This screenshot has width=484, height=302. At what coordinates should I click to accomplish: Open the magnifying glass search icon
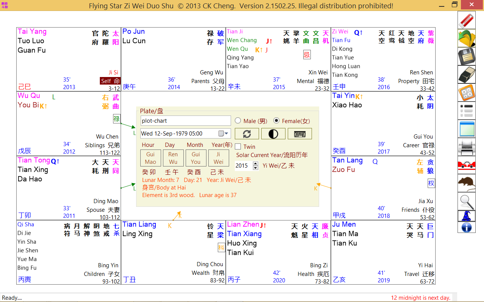click(x=466, y=201)
